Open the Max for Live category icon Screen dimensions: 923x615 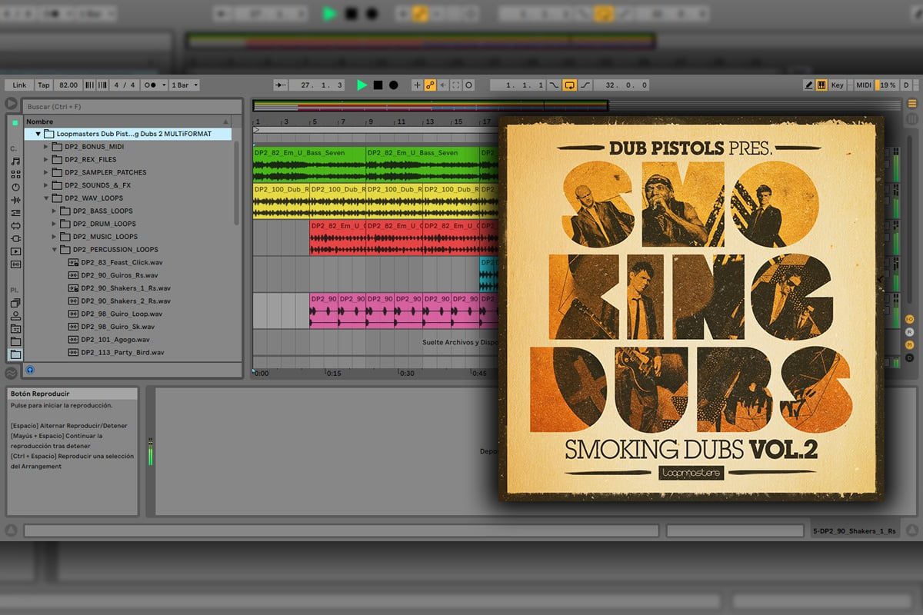tap(15, 226)
